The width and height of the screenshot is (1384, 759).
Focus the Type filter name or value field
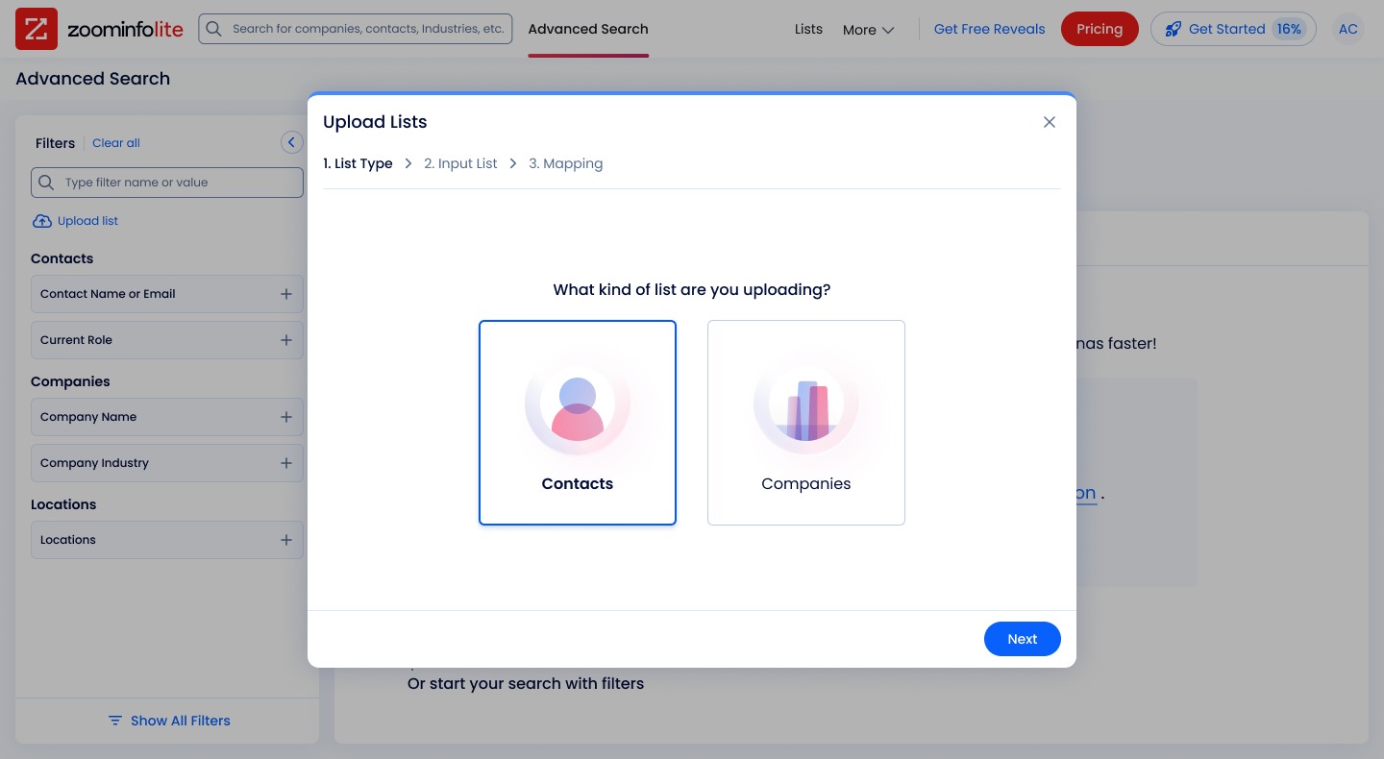point(167,183)
